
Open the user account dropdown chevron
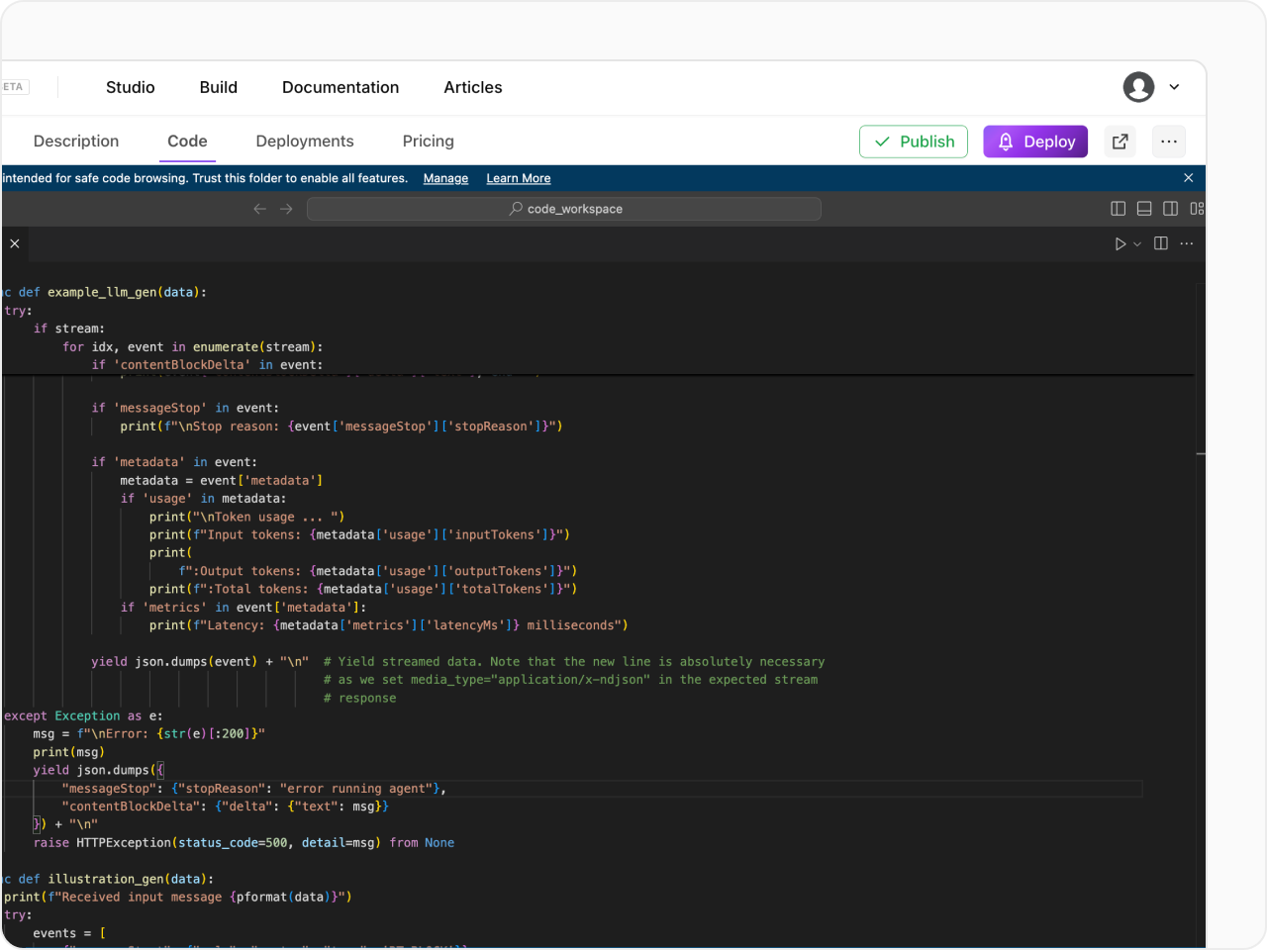click(x=1174, y=87)
